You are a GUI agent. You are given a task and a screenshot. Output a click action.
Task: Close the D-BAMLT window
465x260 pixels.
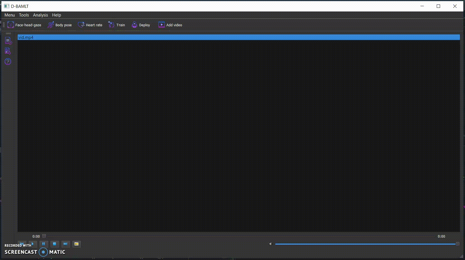point(455,6)
